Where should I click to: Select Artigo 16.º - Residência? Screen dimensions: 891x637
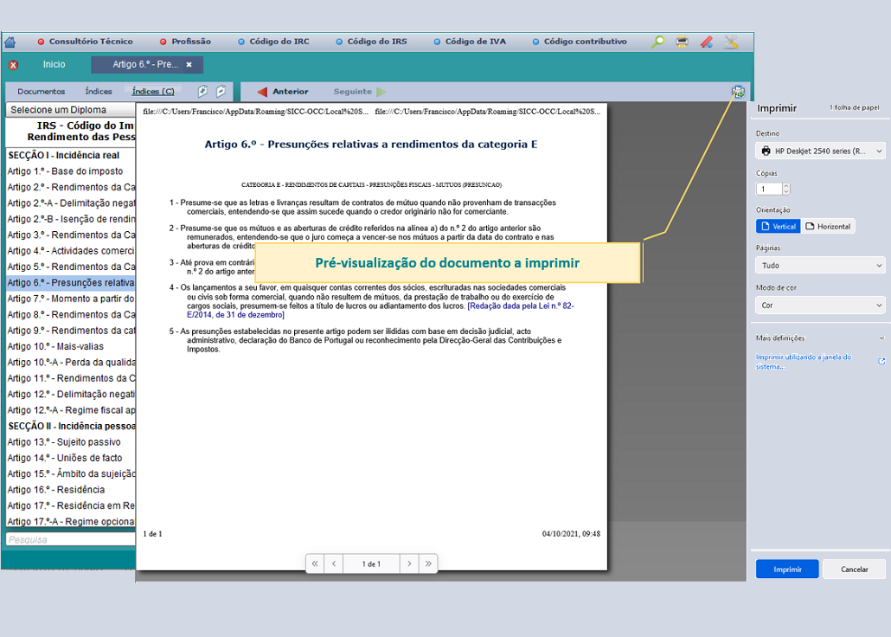pos(56,490)
